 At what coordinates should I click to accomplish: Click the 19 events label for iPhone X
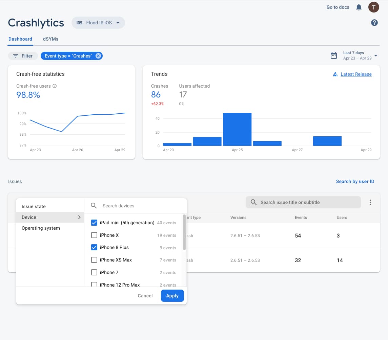pos(166,235)
